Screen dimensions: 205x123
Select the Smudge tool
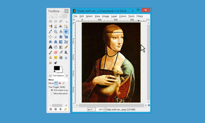coord(50,63)
